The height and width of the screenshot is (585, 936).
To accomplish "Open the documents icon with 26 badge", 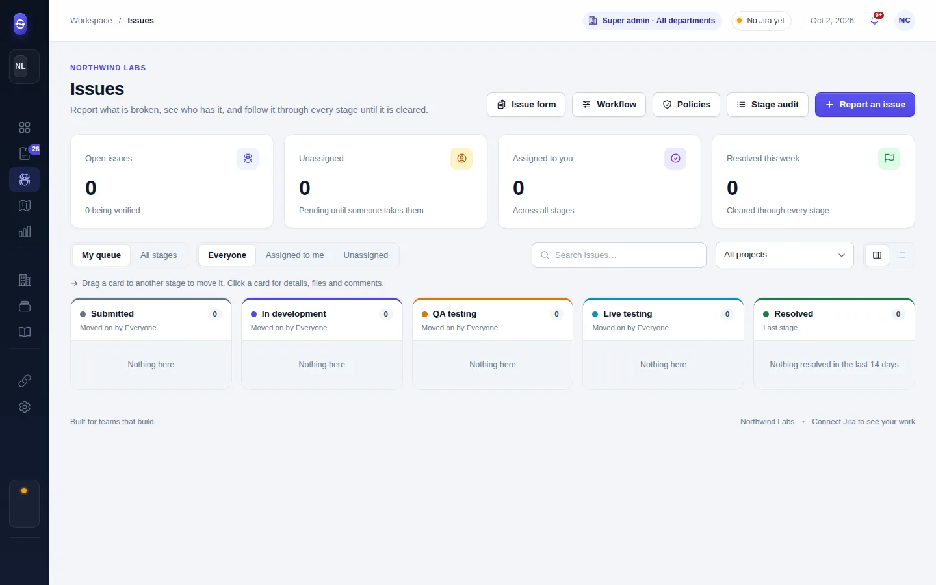I will coord(25,153).
